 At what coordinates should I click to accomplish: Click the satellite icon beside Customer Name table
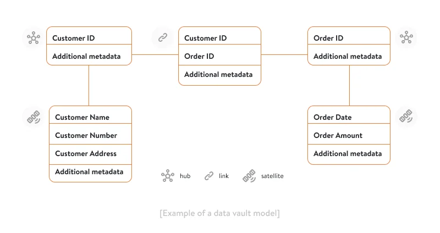tap(34, 117)
